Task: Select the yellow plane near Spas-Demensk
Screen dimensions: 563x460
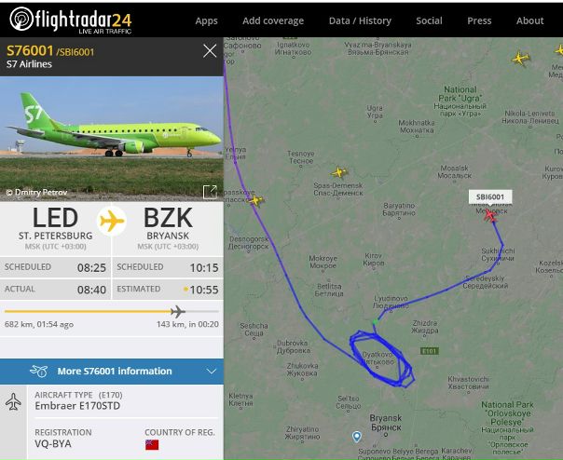Action: (x=339, y=172)
